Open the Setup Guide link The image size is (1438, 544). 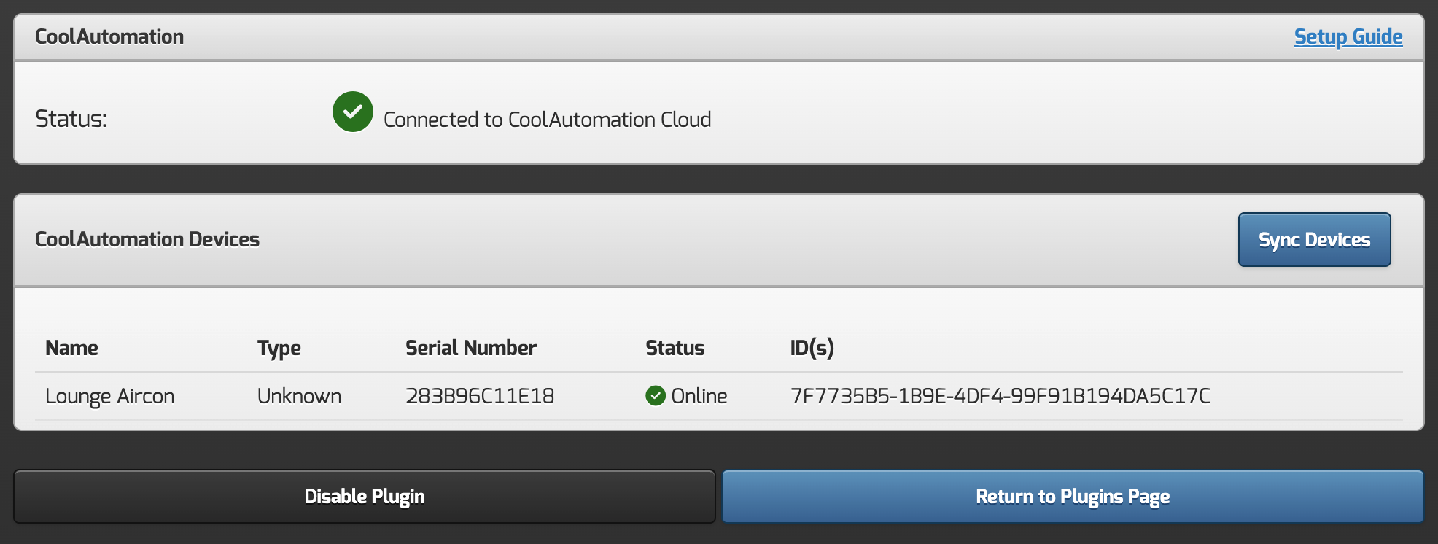click(1348, 36)
